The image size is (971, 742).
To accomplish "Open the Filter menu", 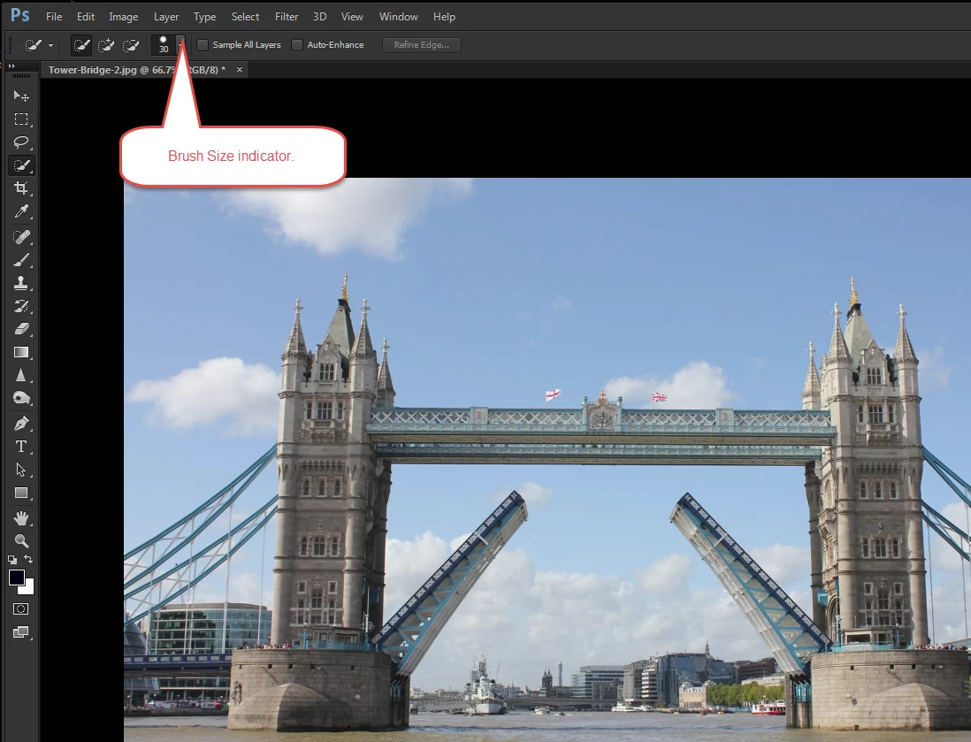I will [287, 17].
